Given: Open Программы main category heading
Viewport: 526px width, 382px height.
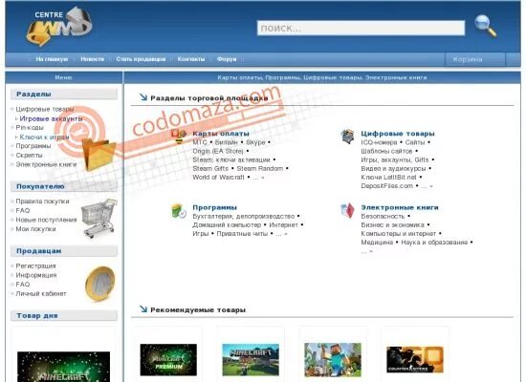Looking at the screenshot, I should [x=214, y=208].
